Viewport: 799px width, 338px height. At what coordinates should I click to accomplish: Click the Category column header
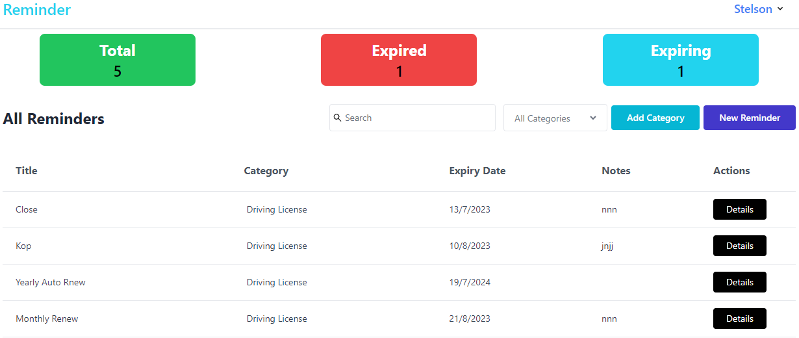click(266, 171)
